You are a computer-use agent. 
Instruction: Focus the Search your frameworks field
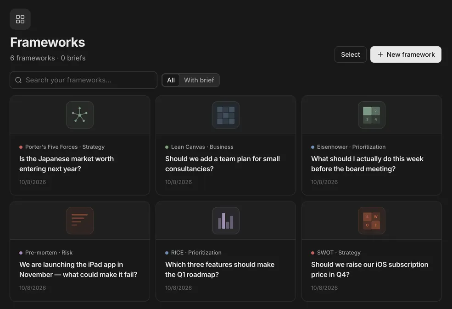click(x=84, y=80)
